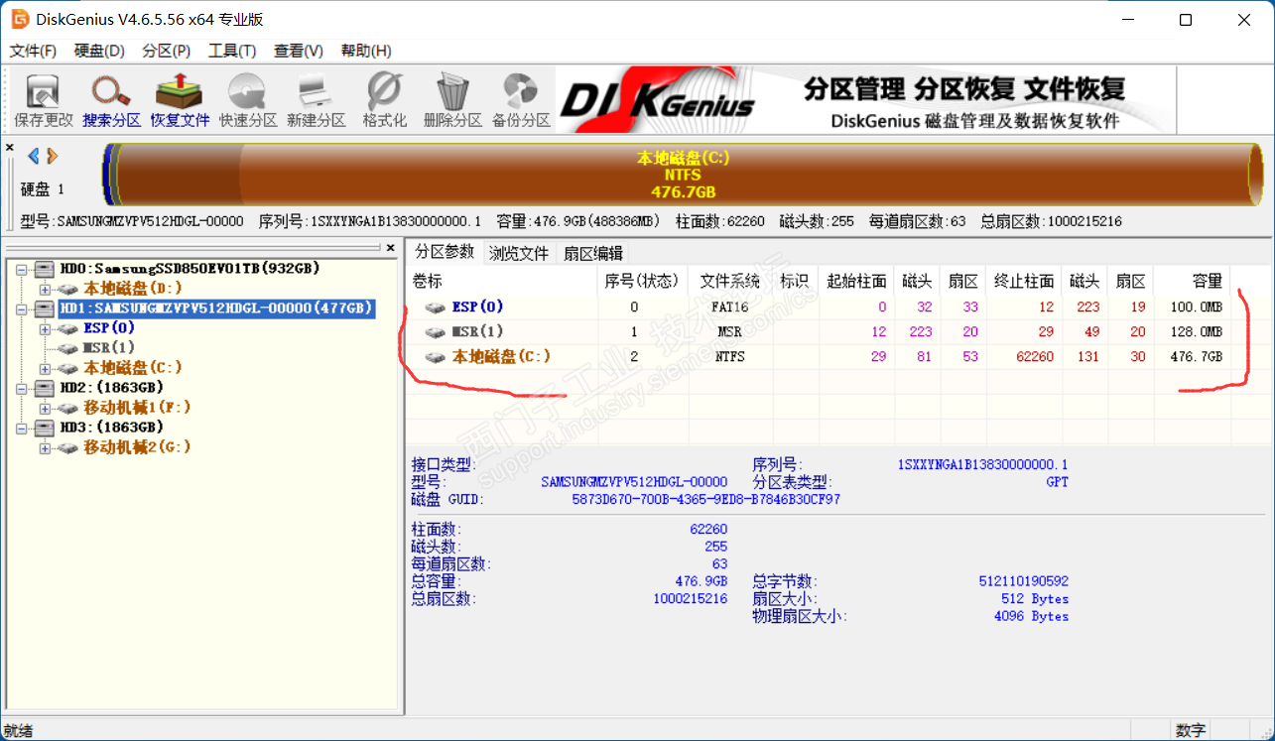Open the 分区(P) menu

pyautogui.click(x=167, y=51)
